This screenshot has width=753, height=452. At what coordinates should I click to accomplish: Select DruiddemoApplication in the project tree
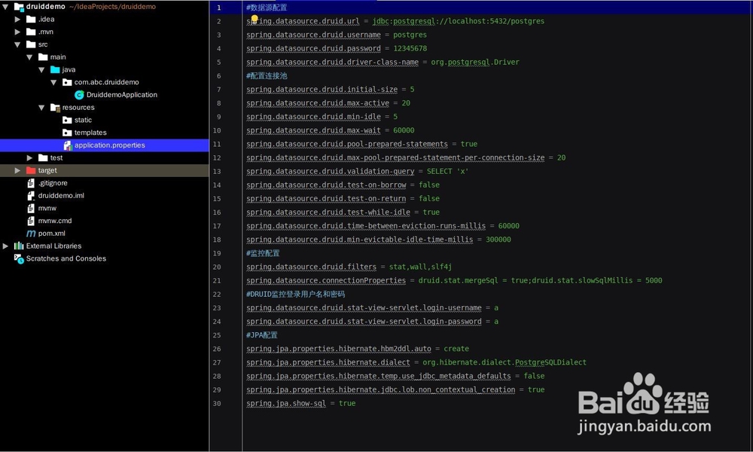click(121, 95)
